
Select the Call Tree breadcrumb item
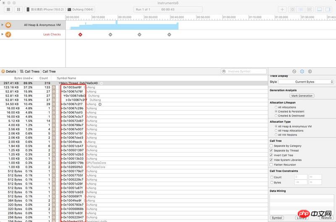point(49,71)
